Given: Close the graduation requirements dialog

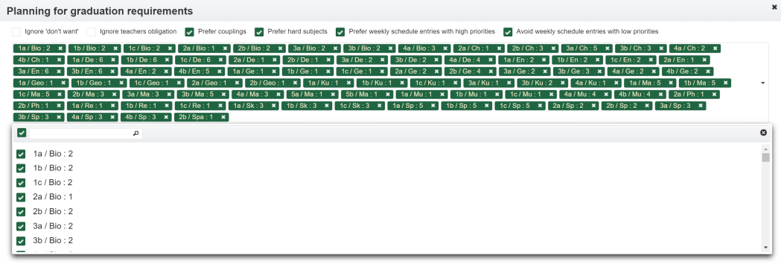Looking at the screenshot, I should [774, 7].
